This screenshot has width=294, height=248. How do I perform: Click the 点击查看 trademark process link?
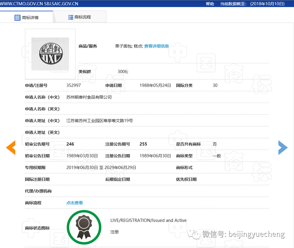pos(75,203)
